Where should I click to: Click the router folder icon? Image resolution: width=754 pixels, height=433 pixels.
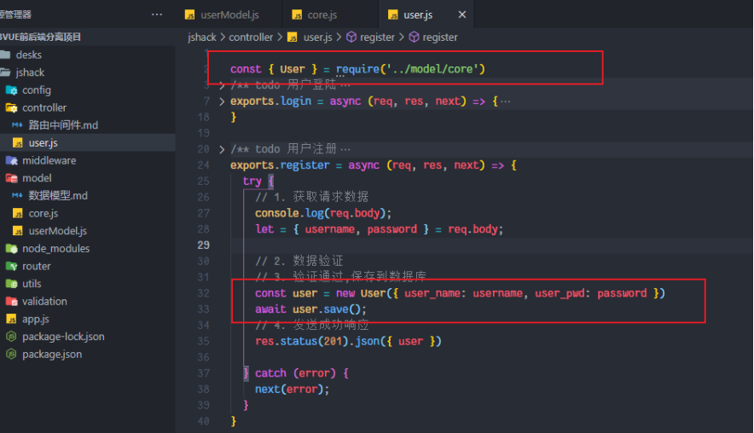click(11, 266)
